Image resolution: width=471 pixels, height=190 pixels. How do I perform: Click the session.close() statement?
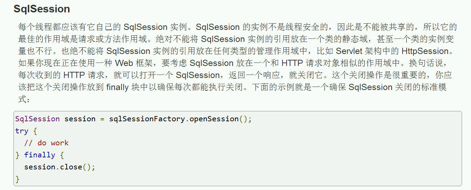[x=59, y=167]
